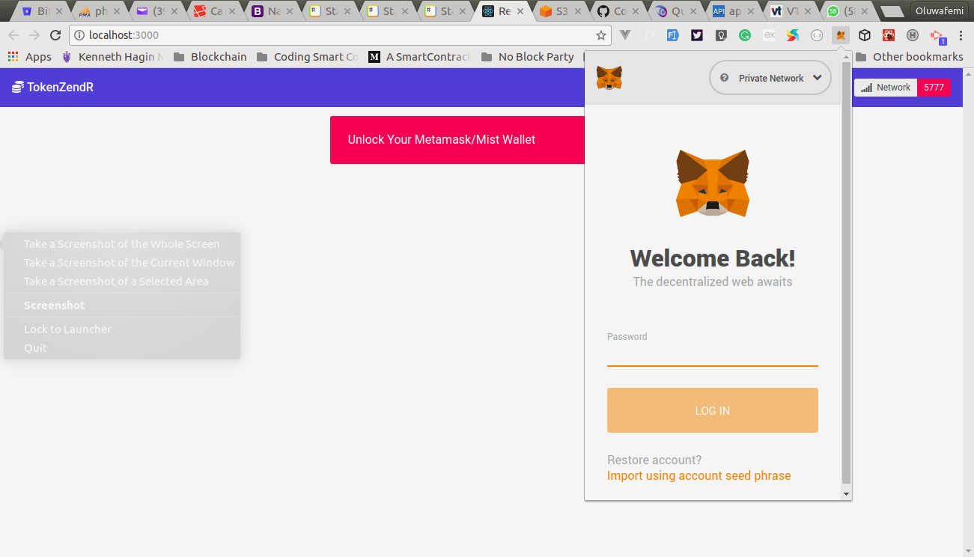View site information icon in address bar
974x557 pixels.
point(79,35)
